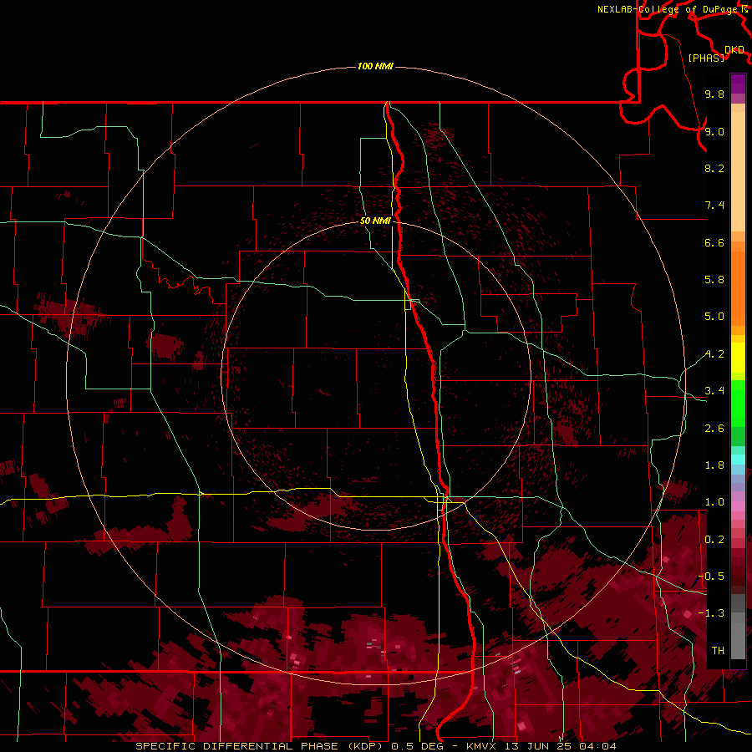Select the 7.4 scale value
752x752 pixels.
pos(714,206)
